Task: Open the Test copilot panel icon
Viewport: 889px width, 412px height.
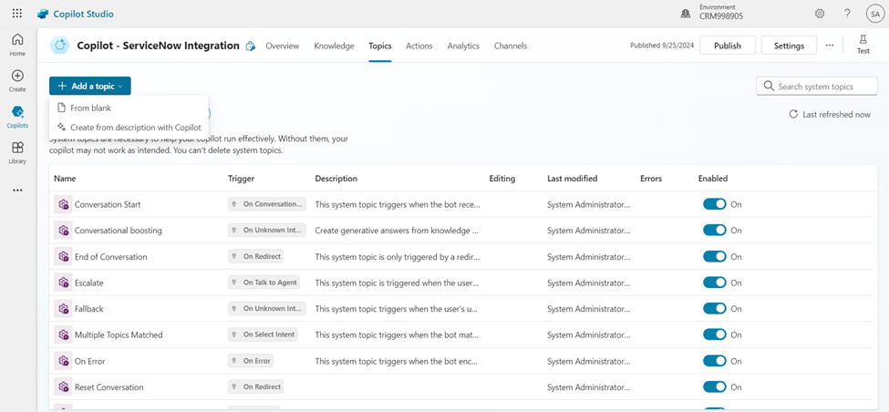Action: [863, 45]
